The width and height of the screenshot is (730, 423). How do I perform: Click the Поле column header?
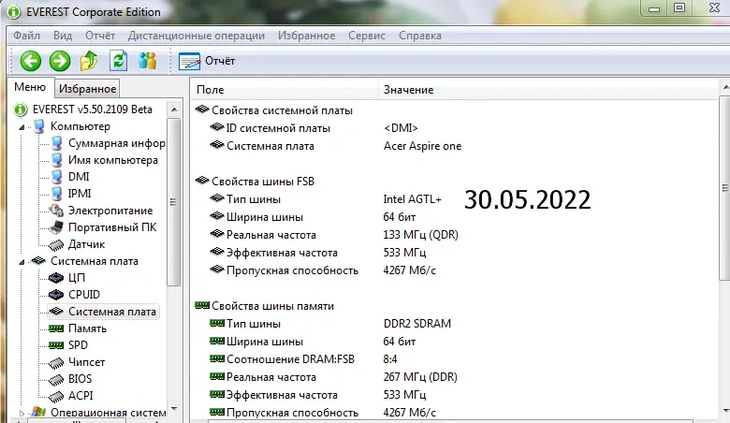point(284,90)
